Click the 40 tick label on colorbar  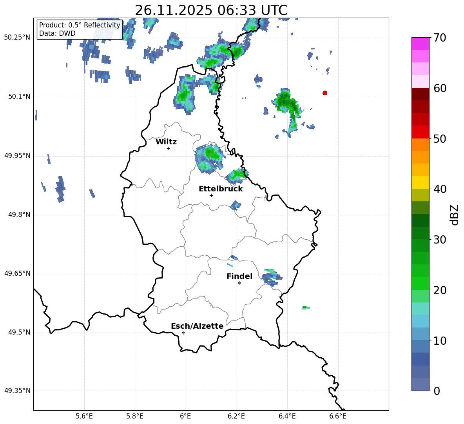pos(440,189)
